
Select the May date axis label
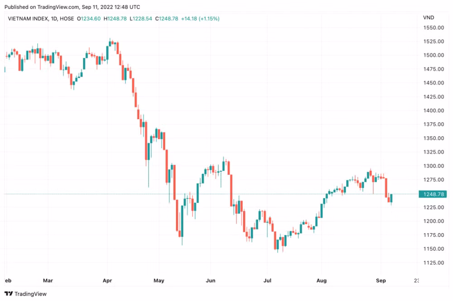(x=159, y=281)
